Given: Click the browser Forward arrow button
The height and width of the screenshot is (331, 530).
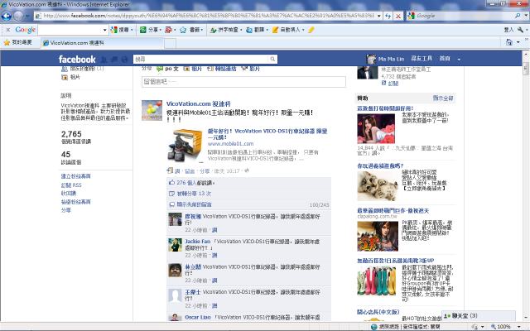Looking at the screenshot, I should tap(18, 16).
